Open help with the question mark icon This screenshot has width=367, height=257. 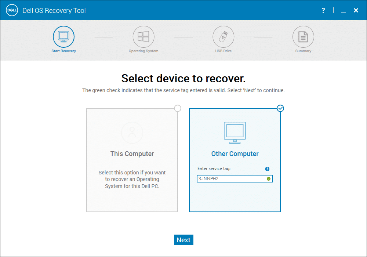(x=323, y=10)
